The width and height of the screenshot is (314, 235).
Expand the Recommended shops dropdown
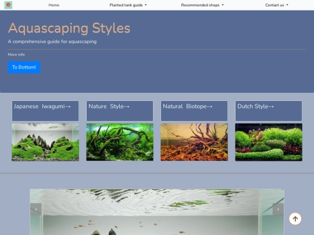point(202,5)
